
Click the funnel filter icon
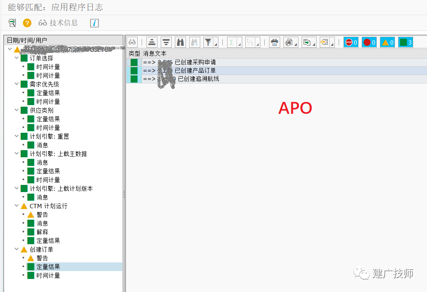point(208,42)
